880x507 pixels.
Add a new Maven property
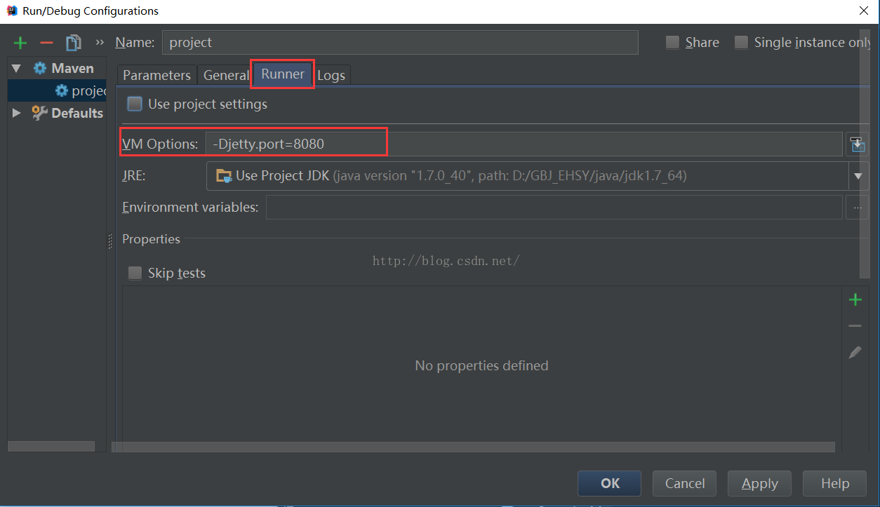coord(855,300)
